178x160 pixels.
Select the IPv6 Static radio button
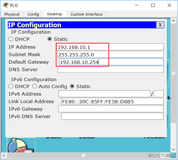click(x=72, y=86)
